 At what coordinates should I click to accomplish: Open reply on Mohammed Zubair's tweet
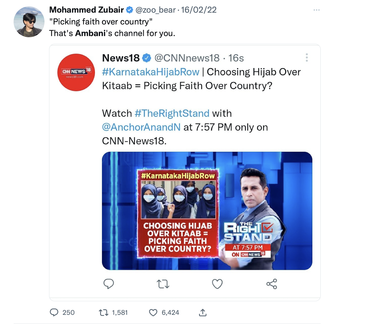tap(54, 312)
